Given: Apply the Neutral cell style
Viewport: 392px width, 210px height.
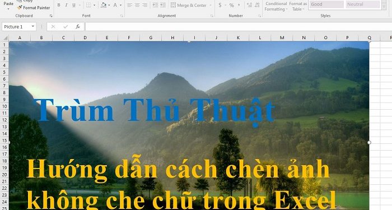Looking at the screenshot, I should pos(363,4).
